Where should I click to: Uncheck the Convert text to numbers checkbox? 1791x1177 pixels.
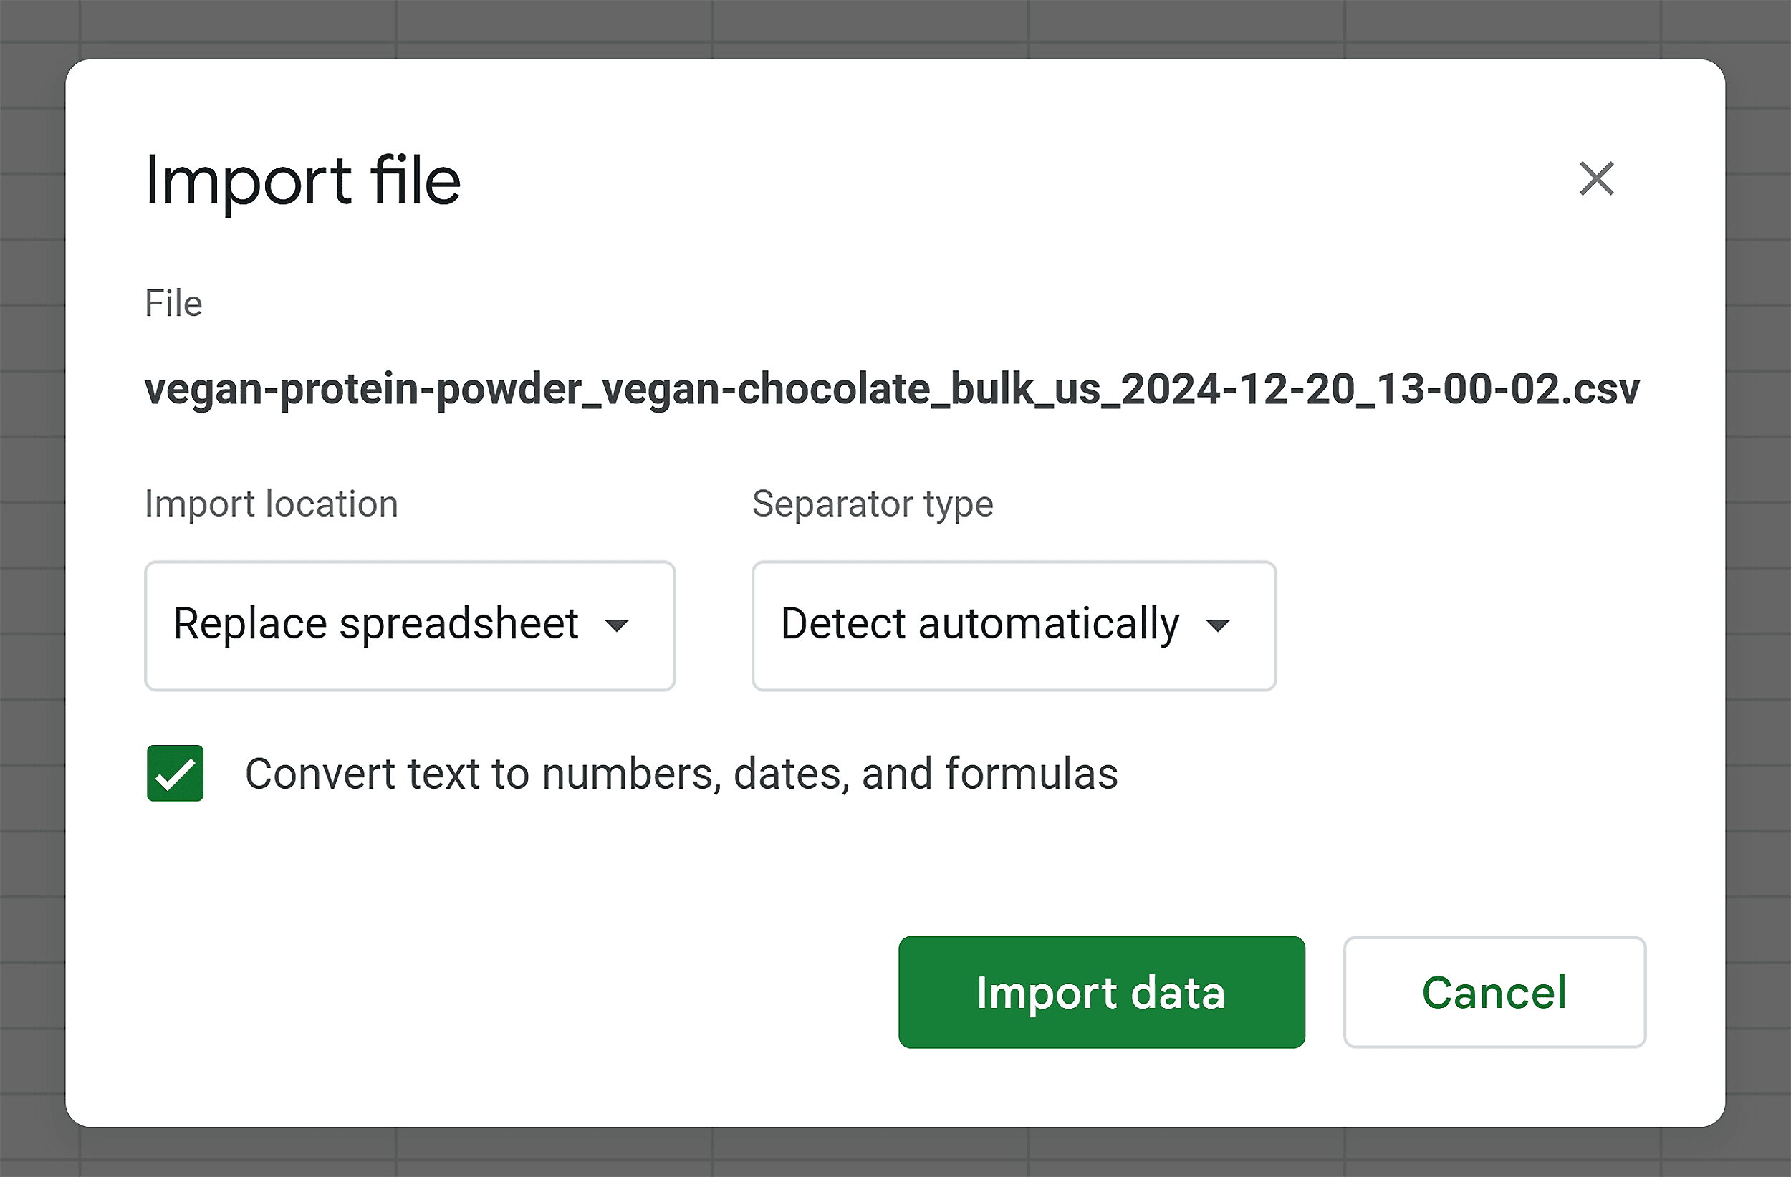tap(176, 774)
